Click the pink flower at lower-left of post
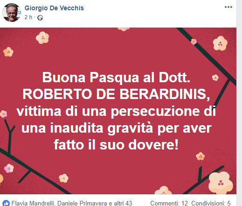The height and width of the screenshot is (206, 242). coord(9,168)
